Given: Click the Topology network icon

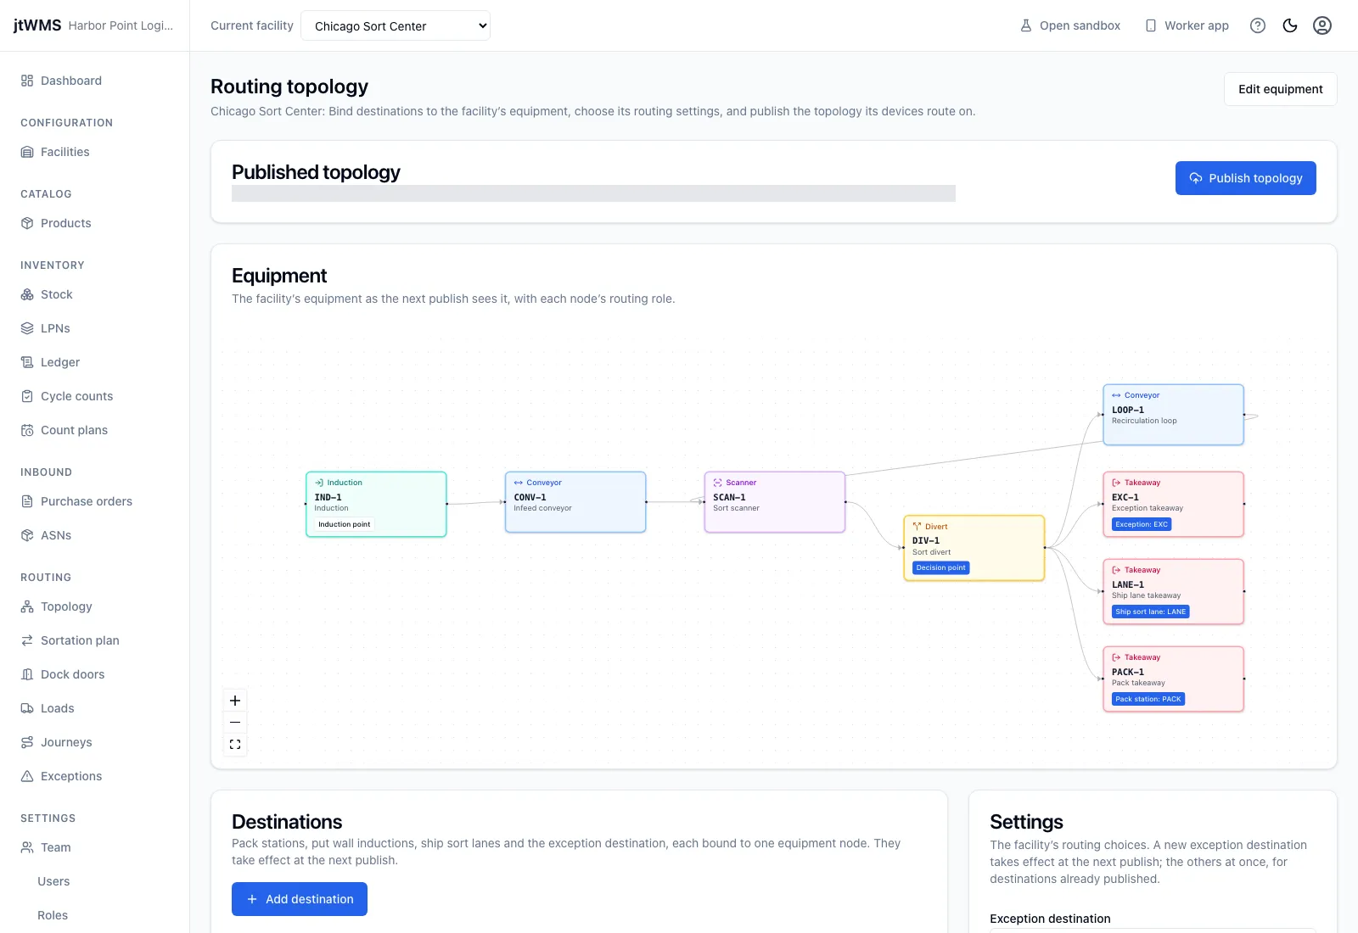Looking at the screenshot, I should click(27, 606).
